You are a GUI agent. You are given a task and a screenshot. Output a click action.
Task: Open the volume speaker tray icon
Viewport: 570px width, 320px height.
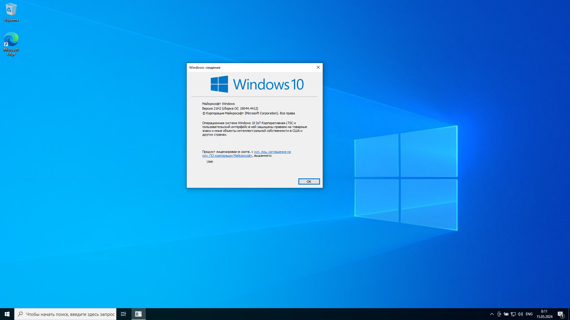point(520,314)
